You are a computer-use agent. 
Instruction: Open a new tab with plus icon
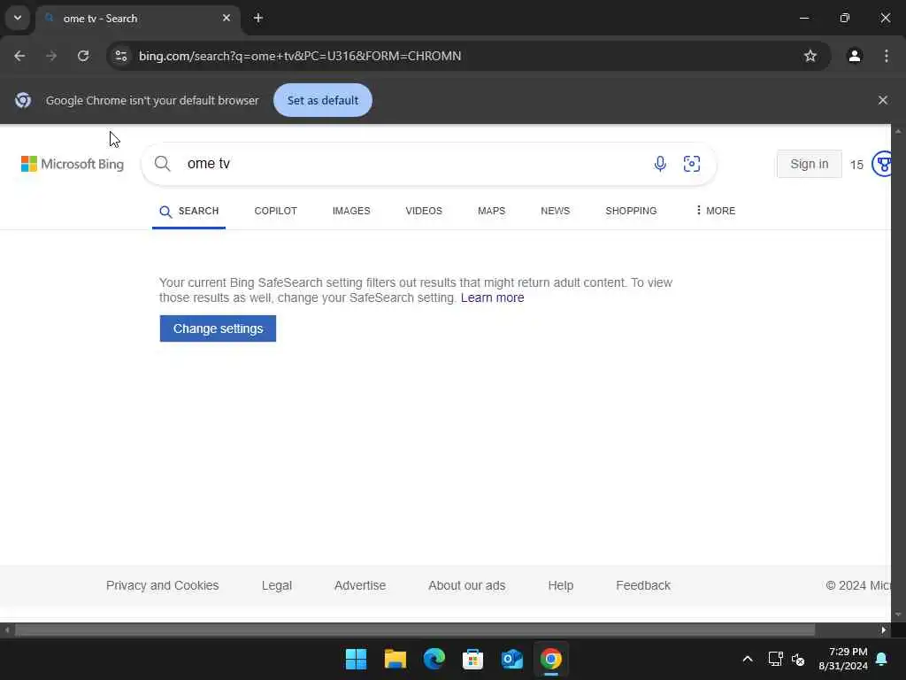[258, 18]
